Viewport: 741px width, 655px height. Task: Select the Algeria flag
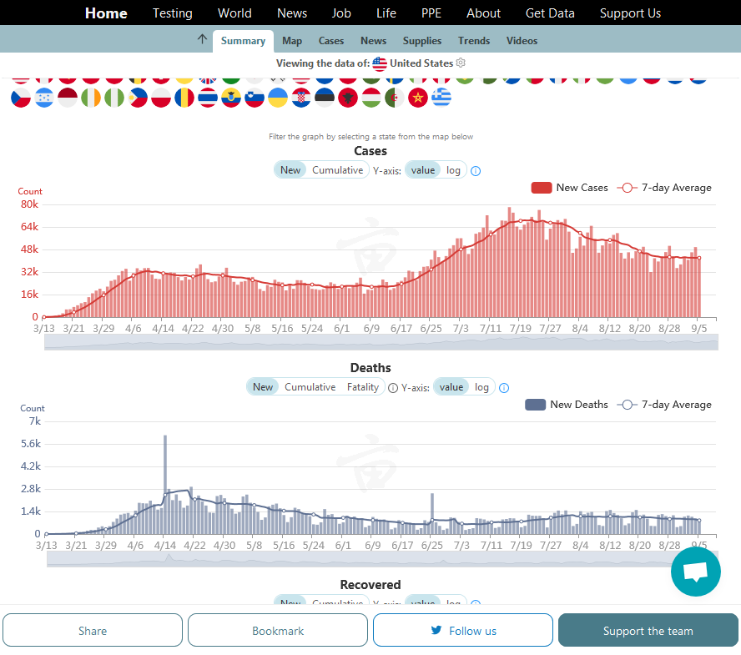click(x=395, y=98)
